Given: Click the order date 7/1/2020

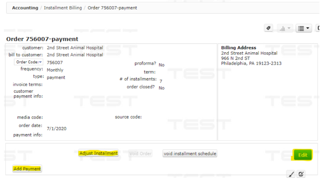Looking at the screenshot, I should click(56, 128).
